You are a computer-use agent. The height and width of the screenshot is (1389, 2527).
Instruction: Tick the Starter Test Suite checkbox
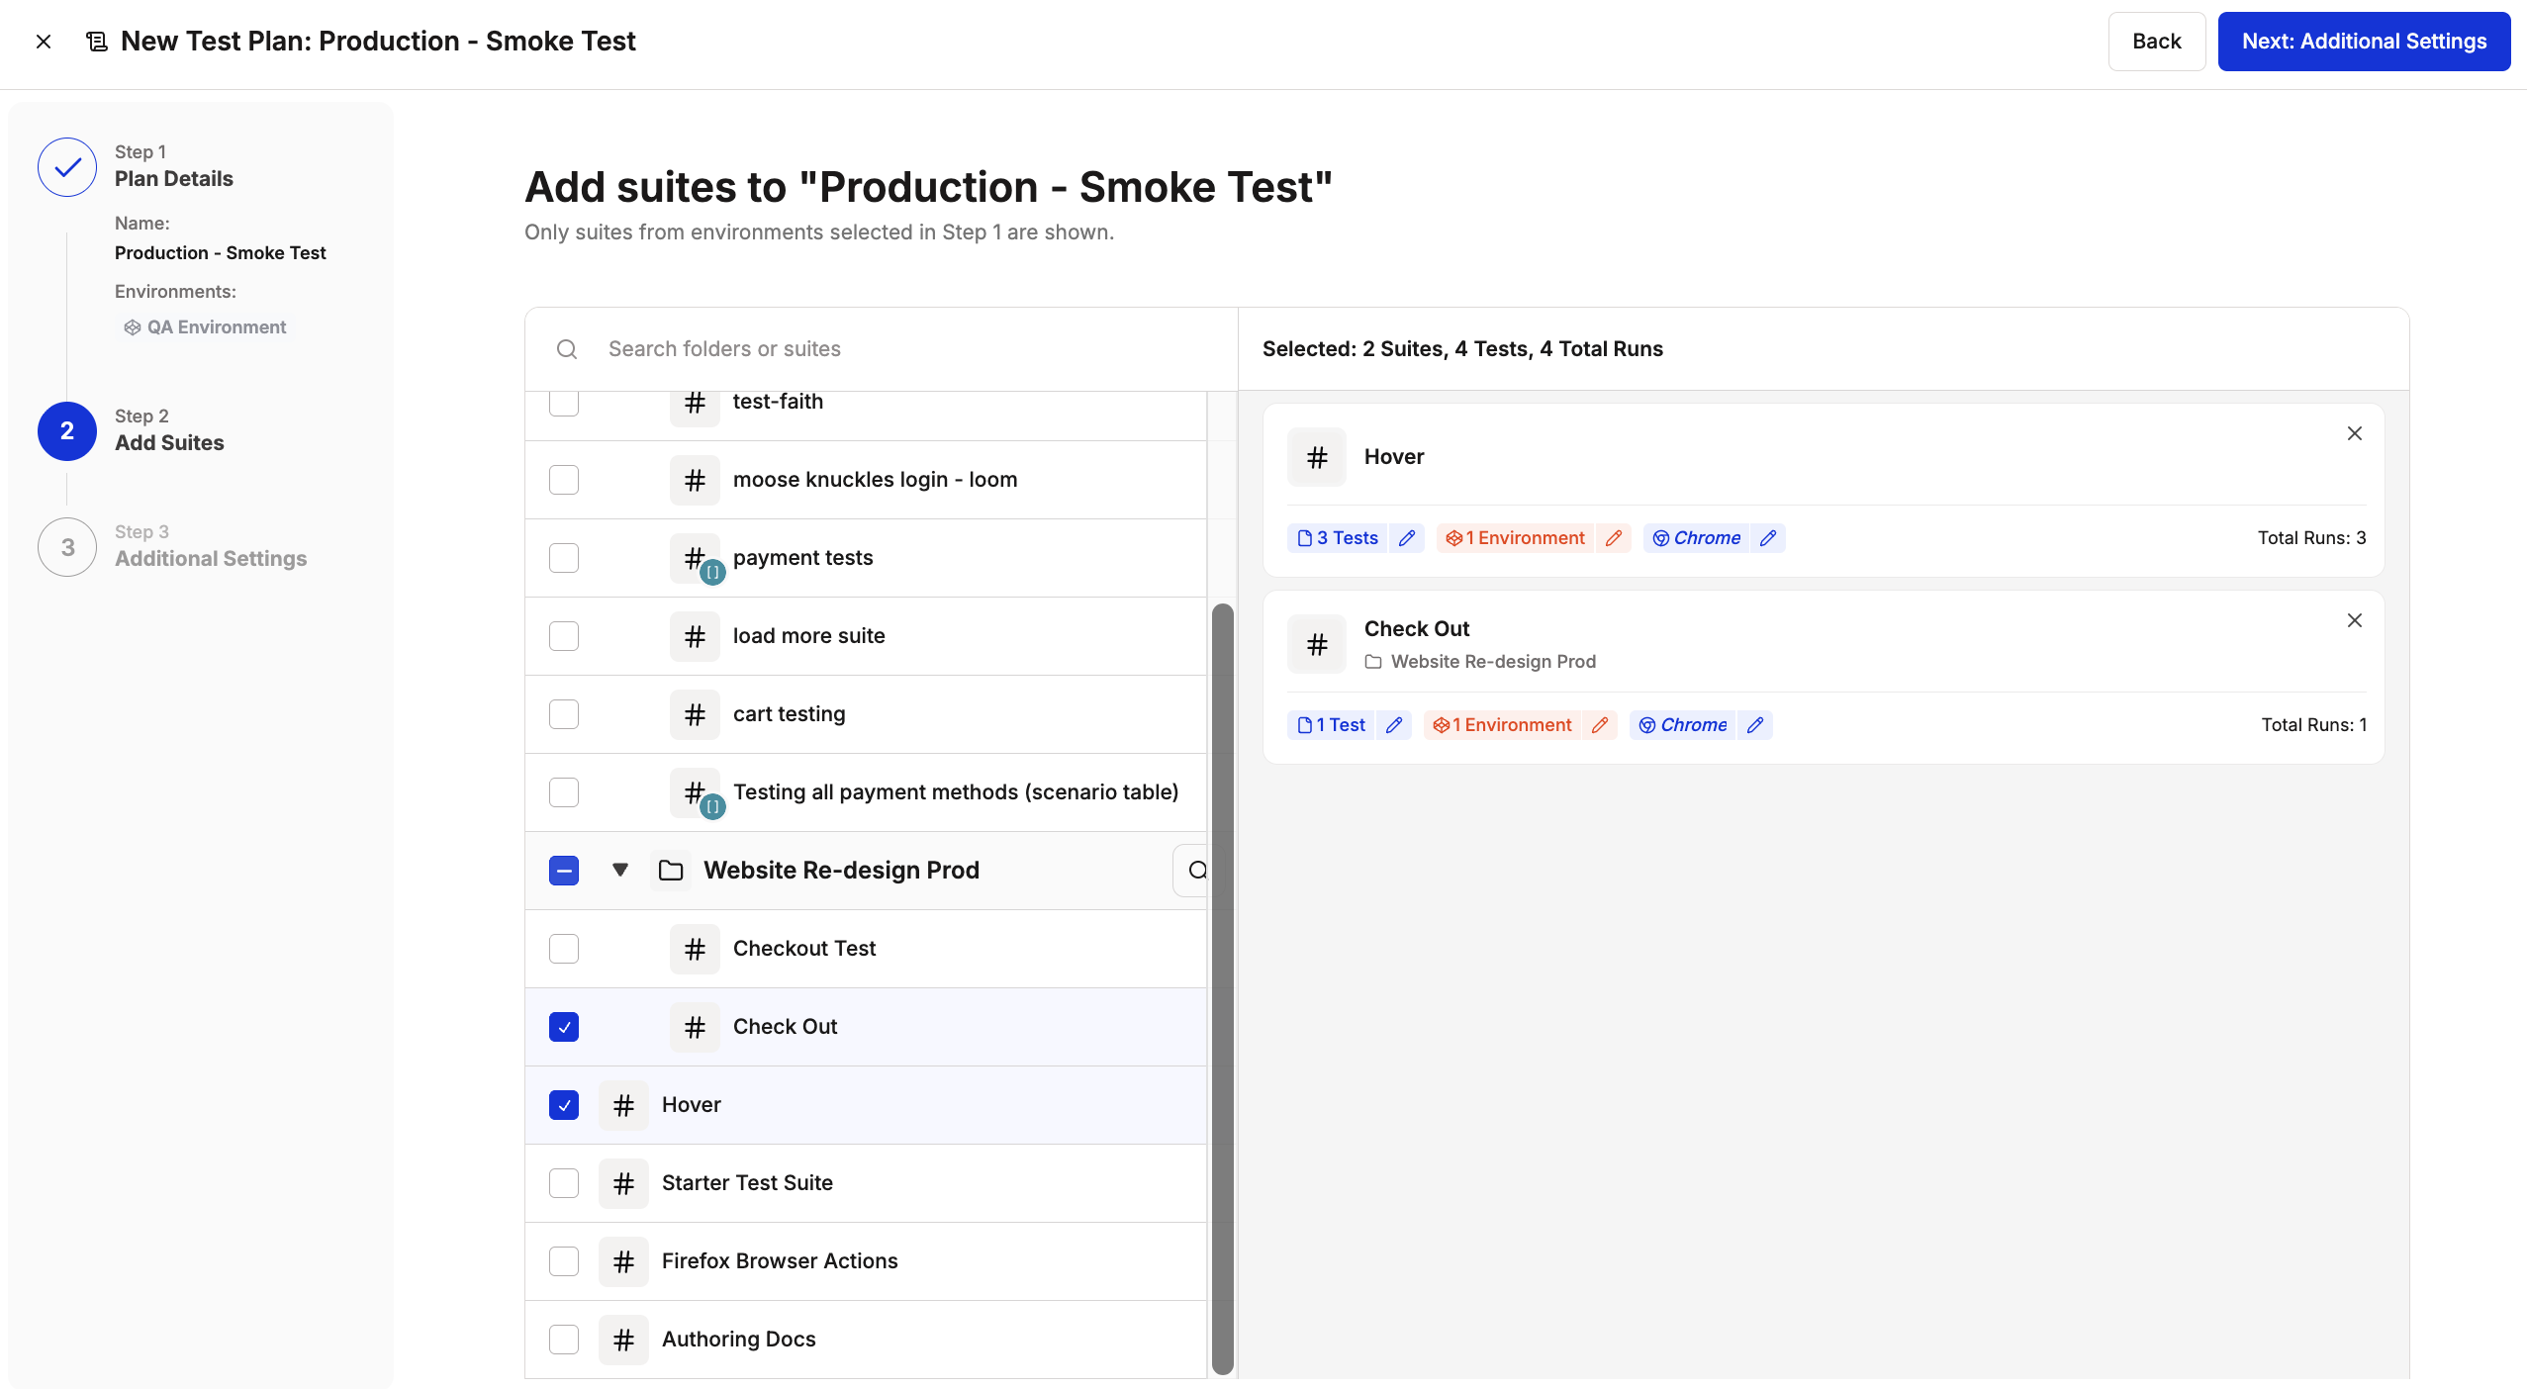[564, 1183]
